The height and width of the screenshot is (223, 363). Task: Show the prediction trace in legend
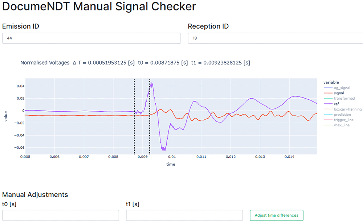coord(337,115)
